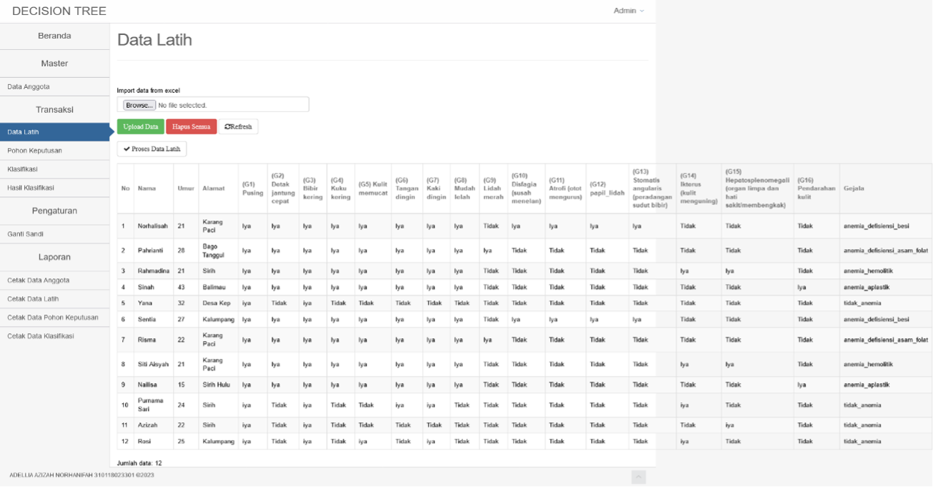Screen dimensions: 934x488
Task: Click the red Hapus Semua button
Action: coord(191,126)
